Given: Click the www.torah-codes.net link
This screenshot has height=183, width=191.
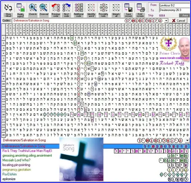Looking at the screenshot, I should coord(174,58).
